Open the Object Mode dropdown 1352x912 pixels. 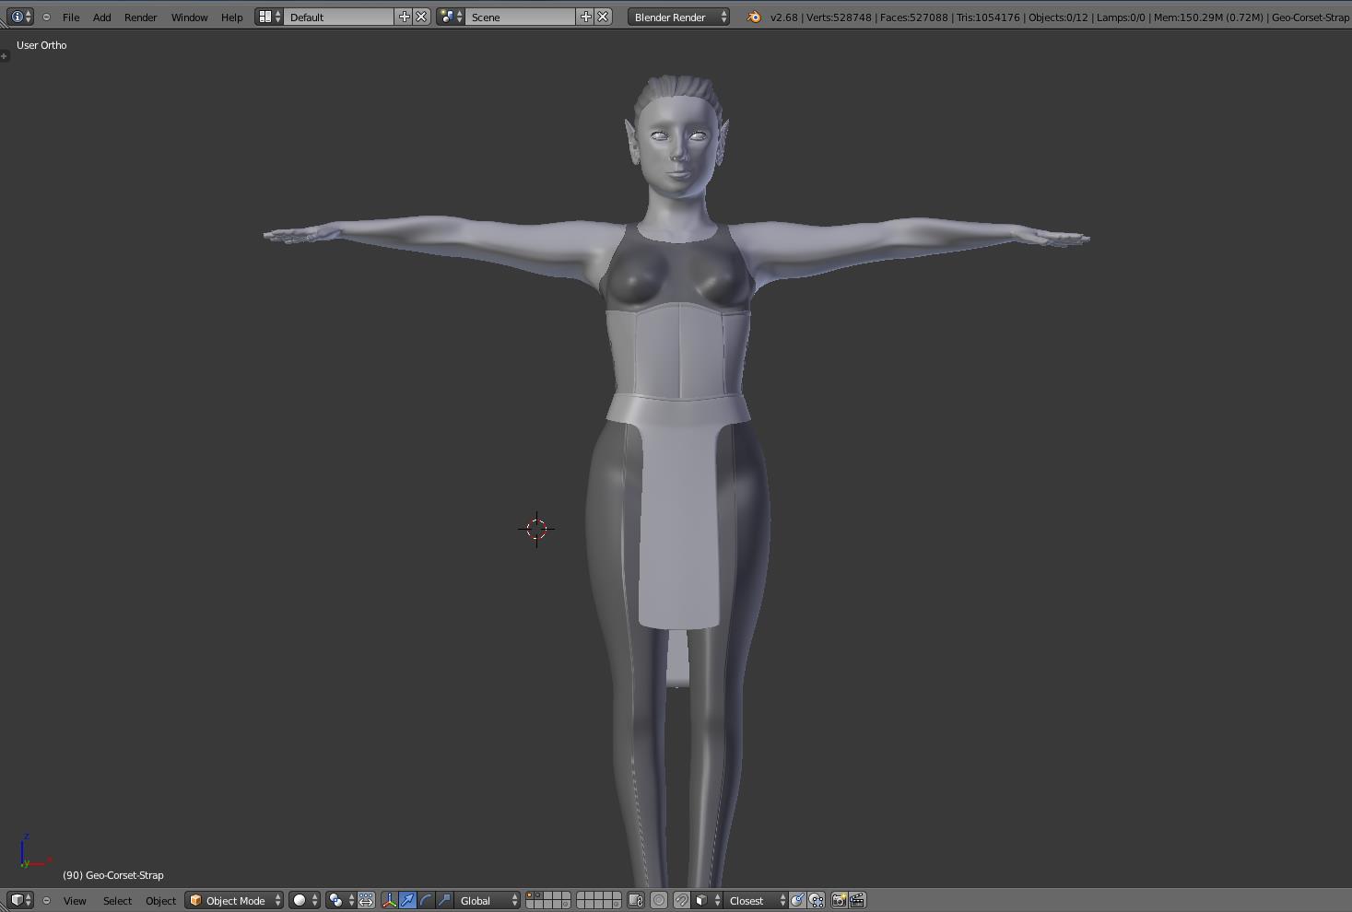click(234, 900)
